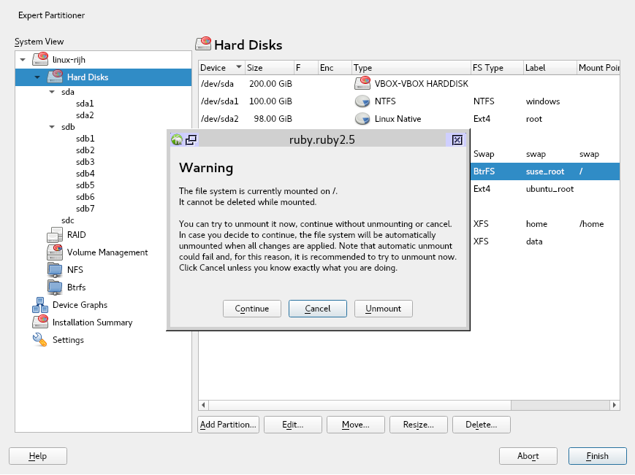Click the Add Partition button
The width and height of the screenshot is (635, 475).
228,425
